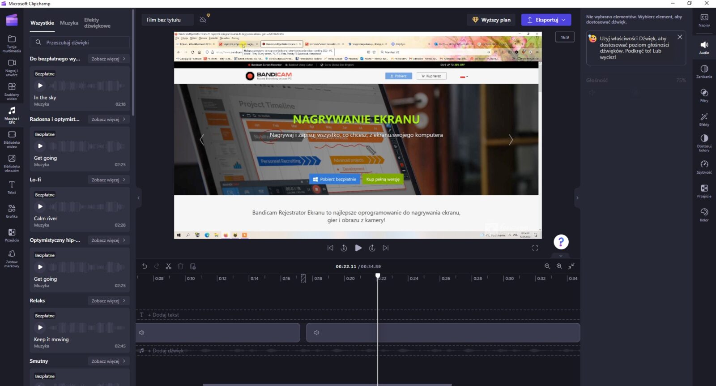
Task: Mute the second audio clip on timeline
Action: pos(316,333)
